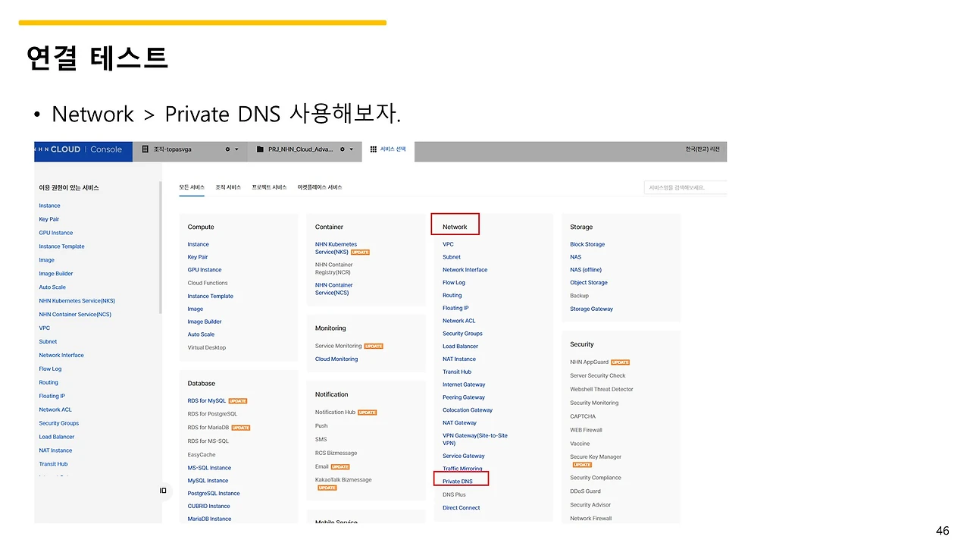
Task: Open Colocation Gateway under Network
Action: tap(468, 410)
